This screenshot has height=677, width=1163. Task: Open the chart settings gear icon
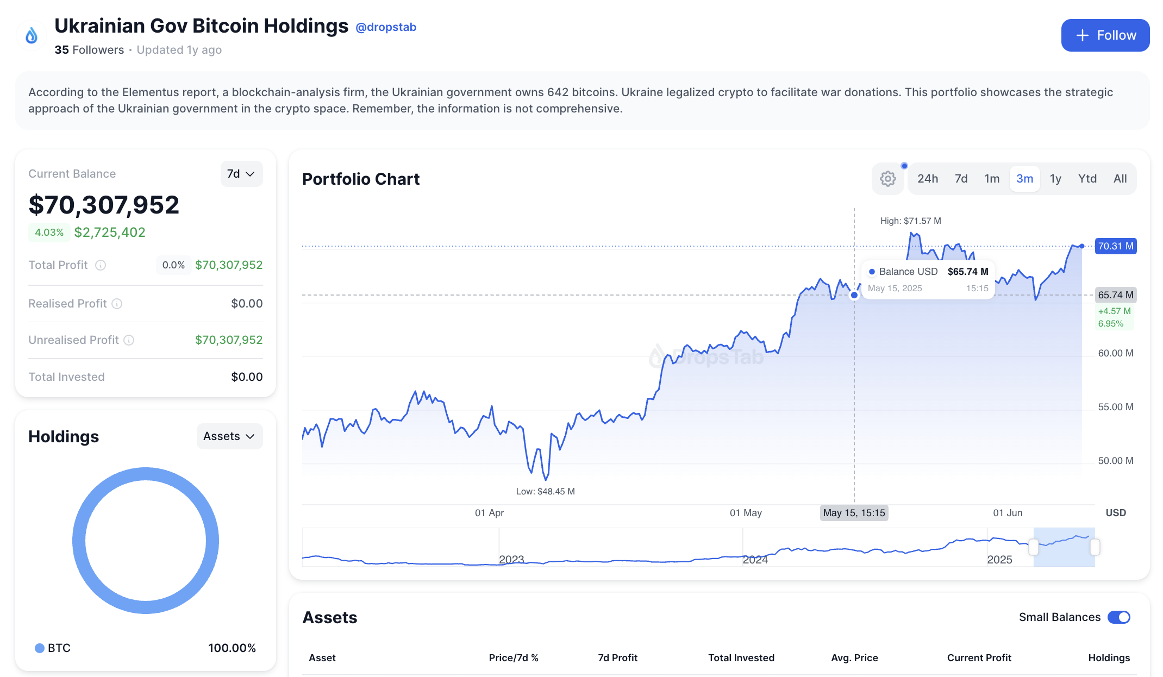[887, 179]
